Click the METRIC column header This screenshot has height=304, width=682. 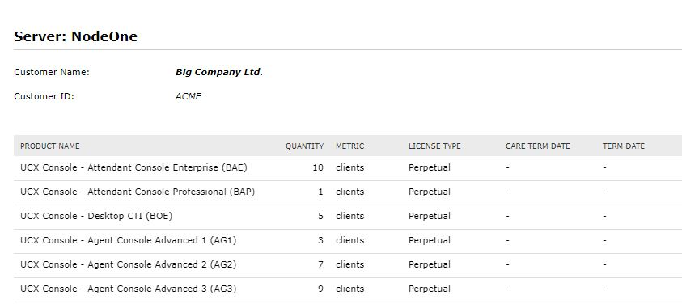(x=349, y=146)
